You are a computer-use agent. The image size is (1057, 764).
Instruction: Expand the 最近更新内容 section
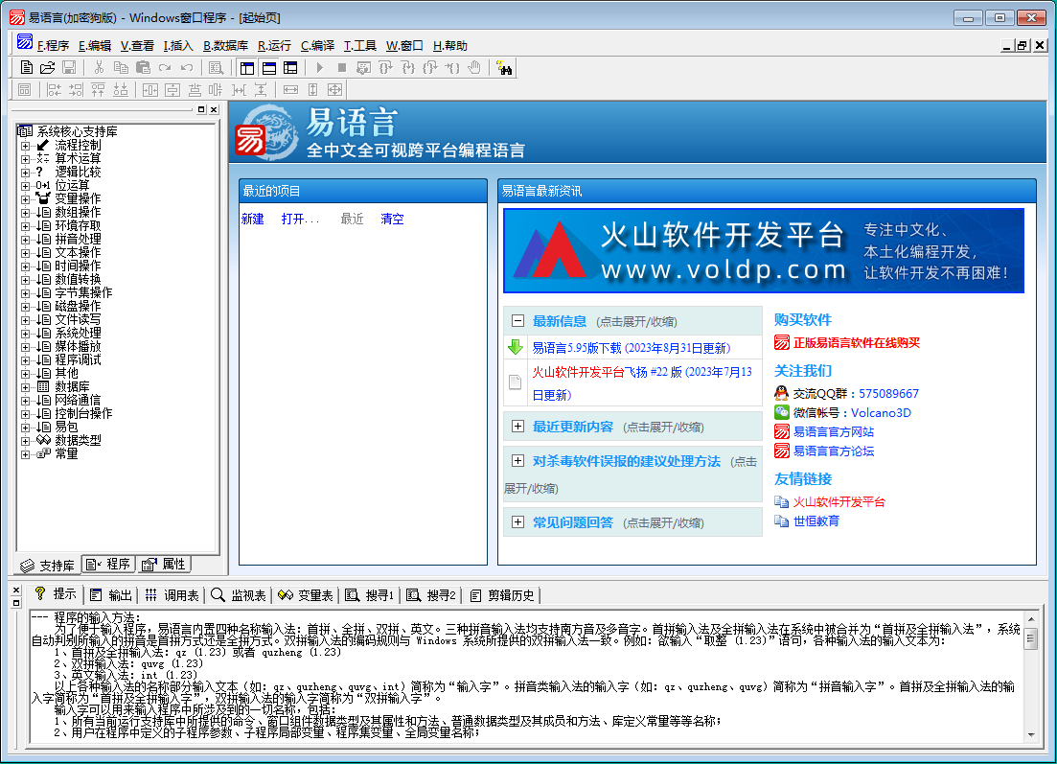coord(517,427)
